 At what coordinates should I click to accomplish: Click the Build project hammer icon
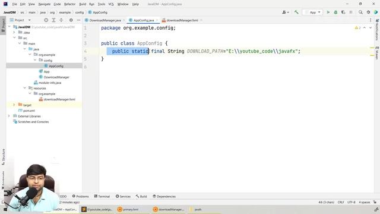[x=296, y=12]
